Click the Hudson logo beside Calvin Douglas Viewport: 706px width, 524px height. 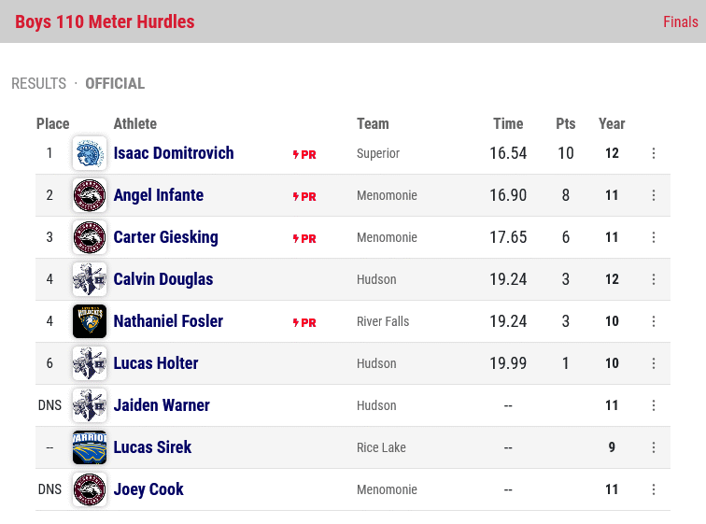click(x=90, y=279)
